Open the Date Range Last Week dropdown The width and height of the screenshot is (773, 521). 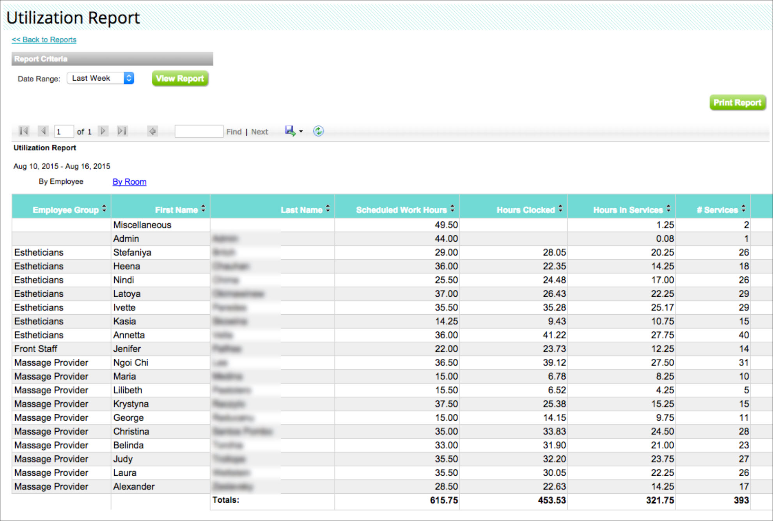point(101,78)
